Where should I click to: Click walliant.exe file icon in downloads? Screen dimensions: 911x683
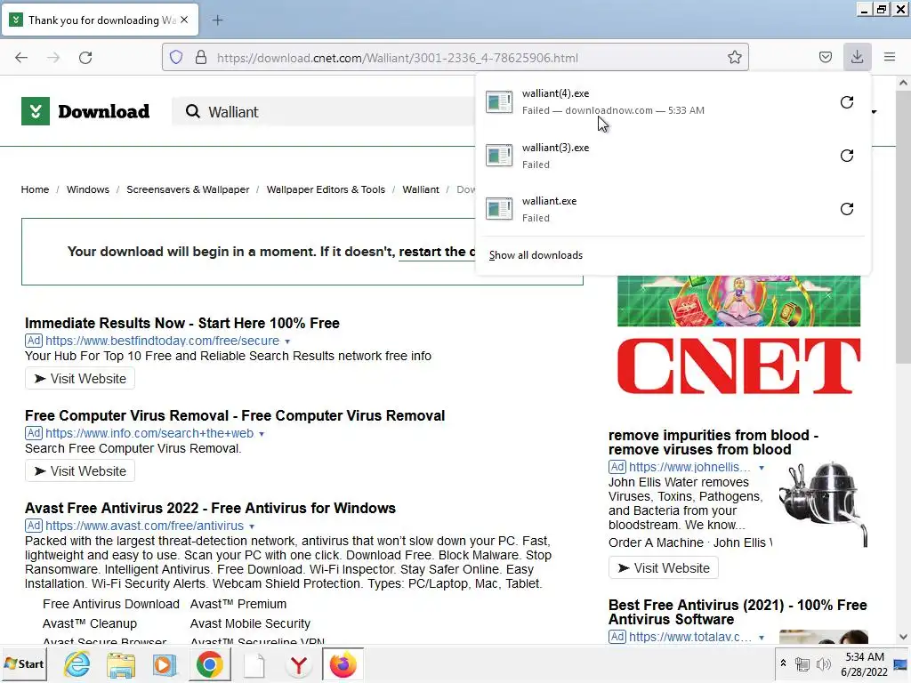click(x=499, y=209)
